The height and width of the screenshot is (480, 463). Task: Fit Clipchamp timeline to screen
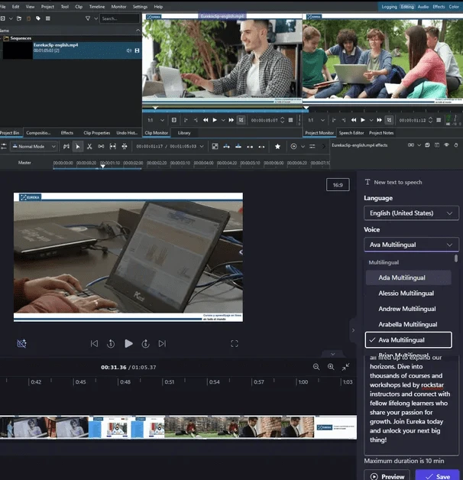point(345,367)
